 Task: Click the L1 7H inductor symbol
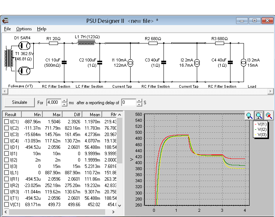[x=86, y=42]
